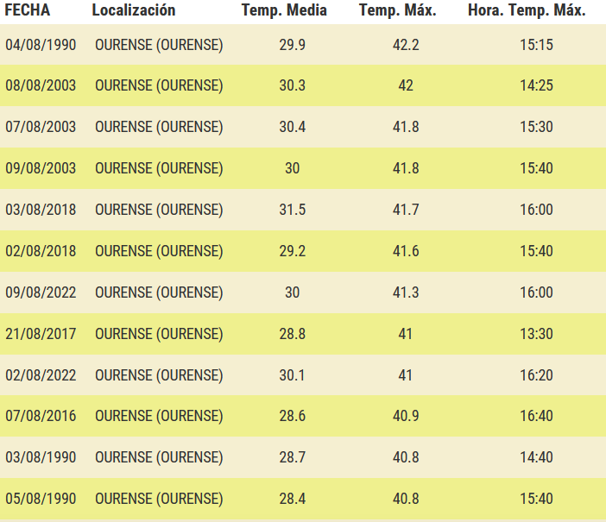
Task: Click the mean temperature 31.5
Action: (x=293, y=210)
